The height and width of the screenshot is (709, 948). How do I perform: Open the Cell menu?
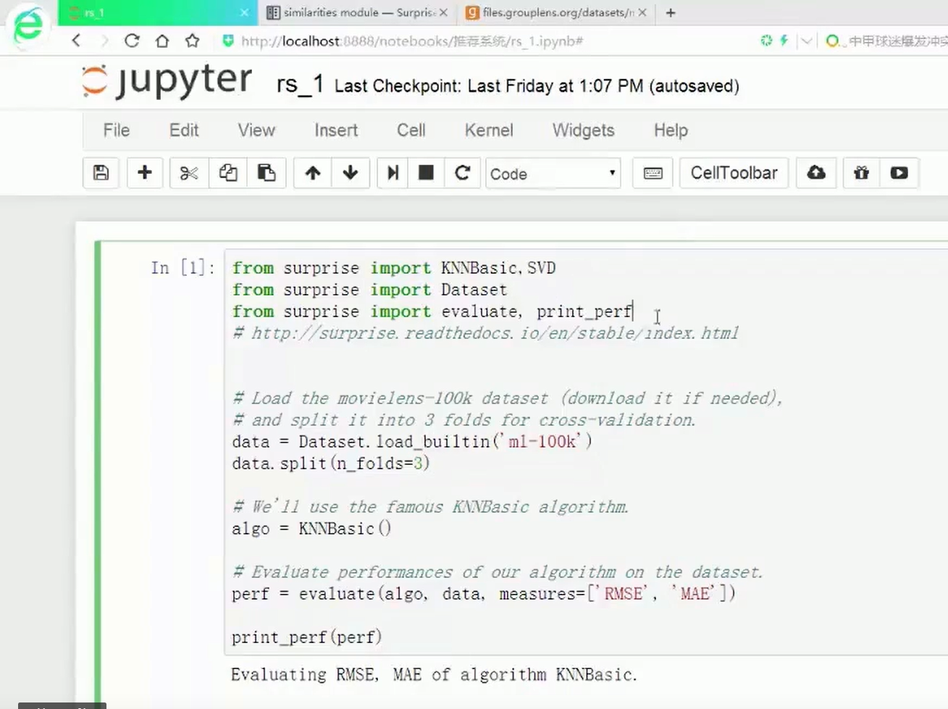point(411,130)
